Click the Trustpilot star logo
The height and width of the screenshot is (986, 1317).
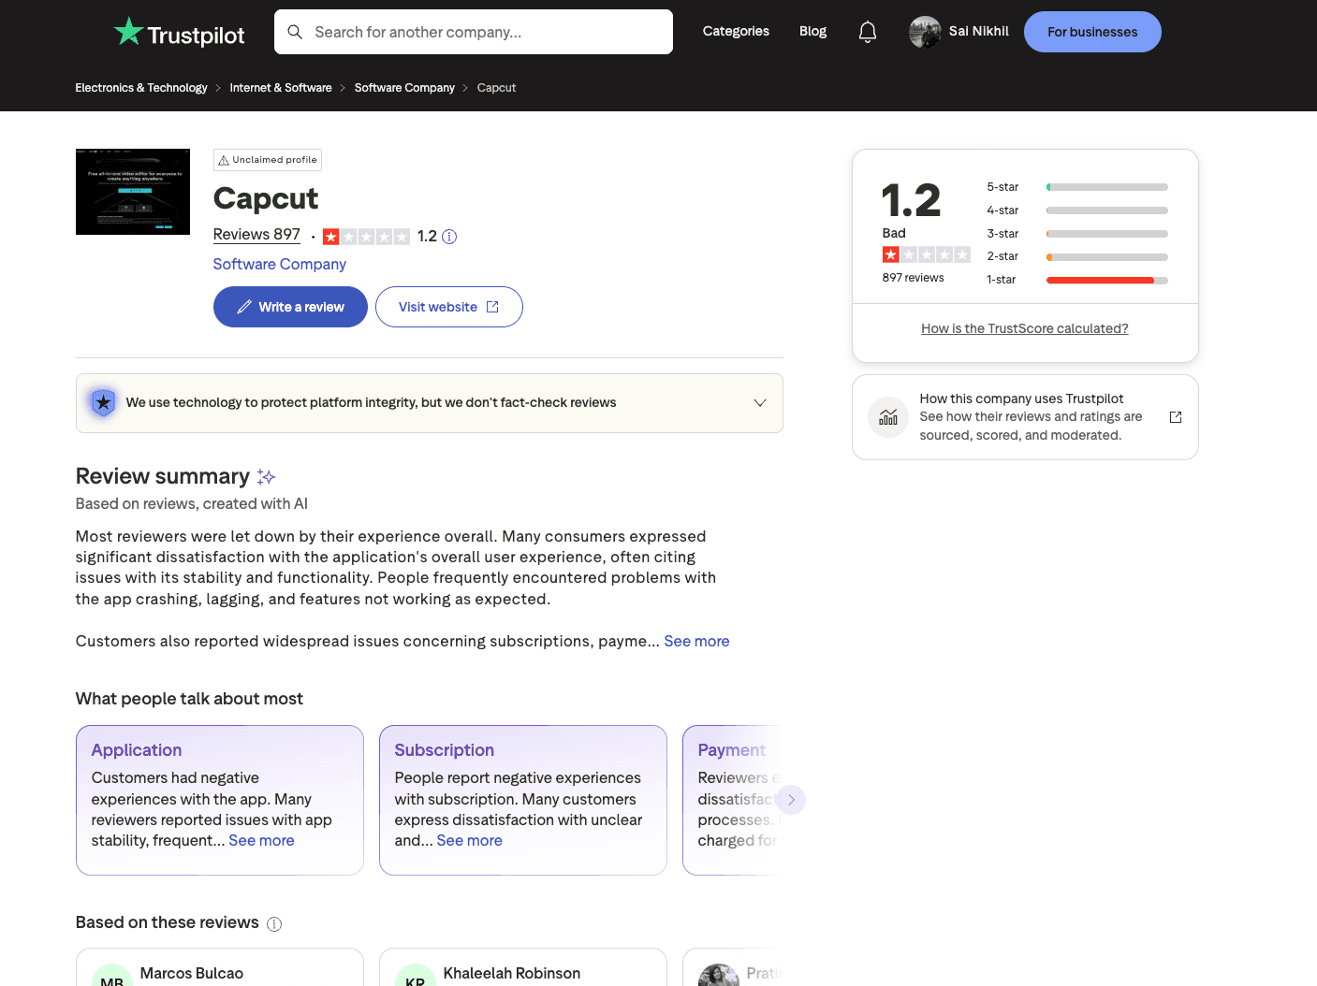[128, 31]
